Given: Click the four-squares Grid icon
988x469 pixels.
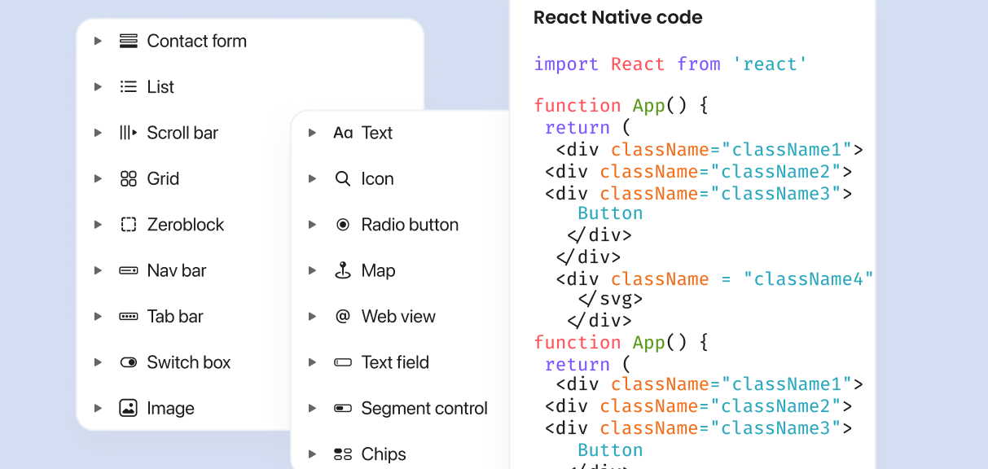Looking at the screenshot, I should pos(128,179).
